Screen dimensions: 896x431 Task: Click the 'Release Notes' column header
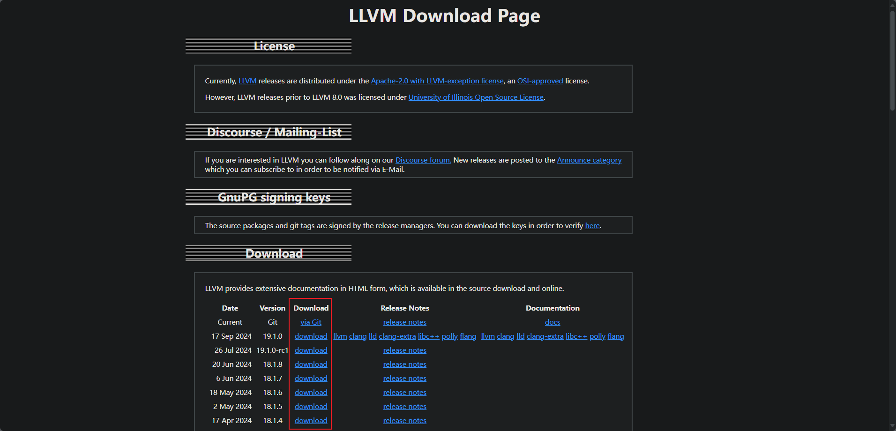[x=405, y=308]
